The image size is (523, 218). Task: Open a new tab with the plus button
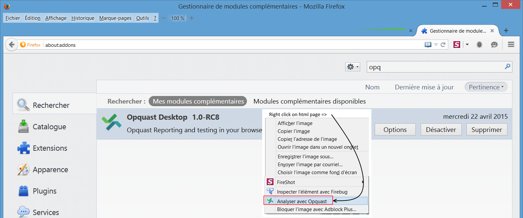tap(506, 31)
